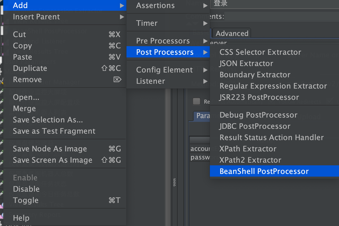339x226 pixels.
Task: Add an XPath2 Extractor
Action: (274, 160)
